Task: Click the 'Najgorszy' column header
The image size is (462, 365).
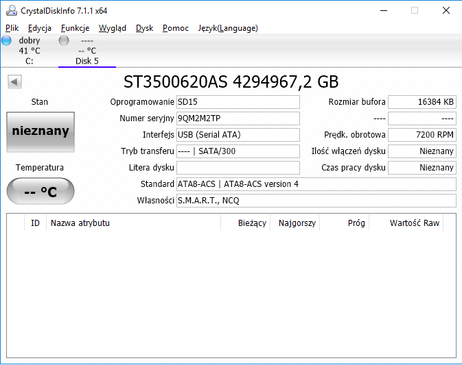Action: point(295,223)
